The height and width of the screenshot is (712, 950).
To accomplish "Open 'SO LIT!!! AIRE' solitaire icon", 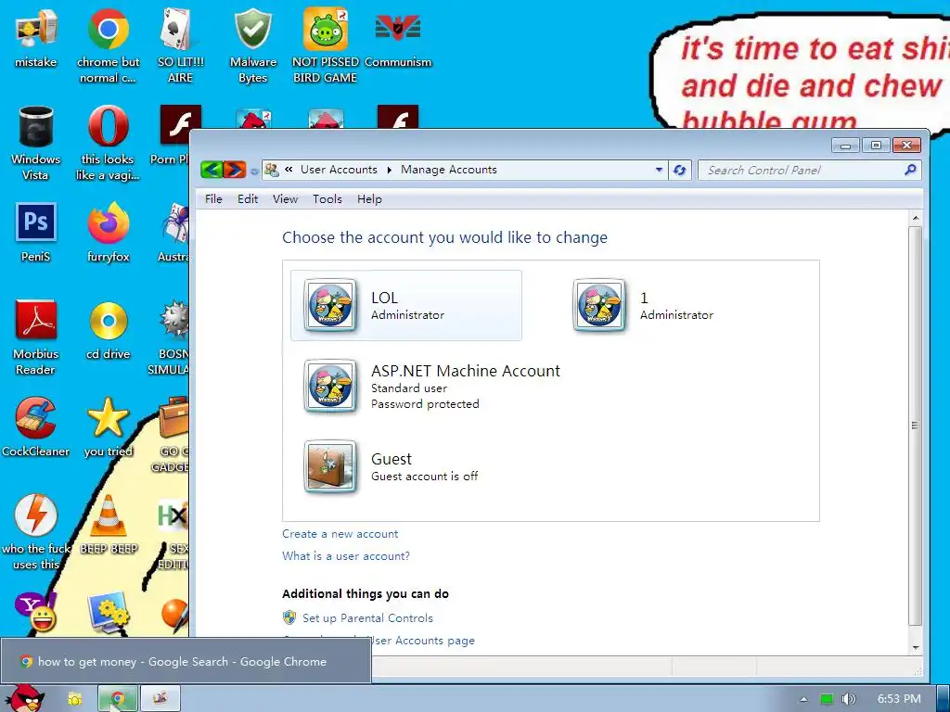I will tap(180, 45).
